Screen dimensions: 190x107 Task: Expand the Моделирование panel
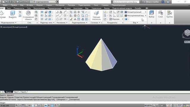(x=9, y=23)
